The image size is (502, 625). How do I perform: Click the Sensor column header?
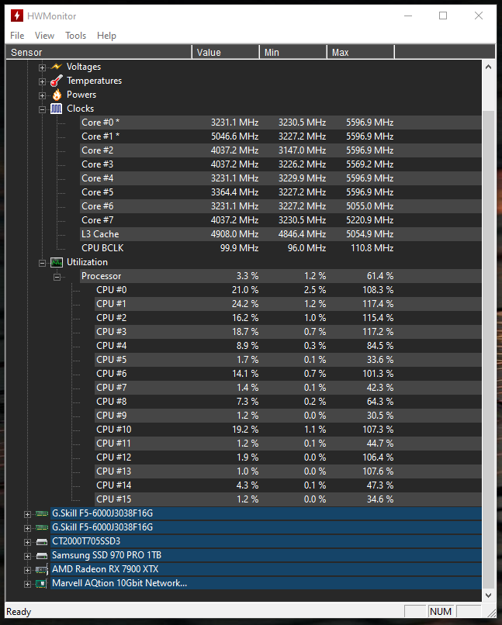[x=99, y=52]
